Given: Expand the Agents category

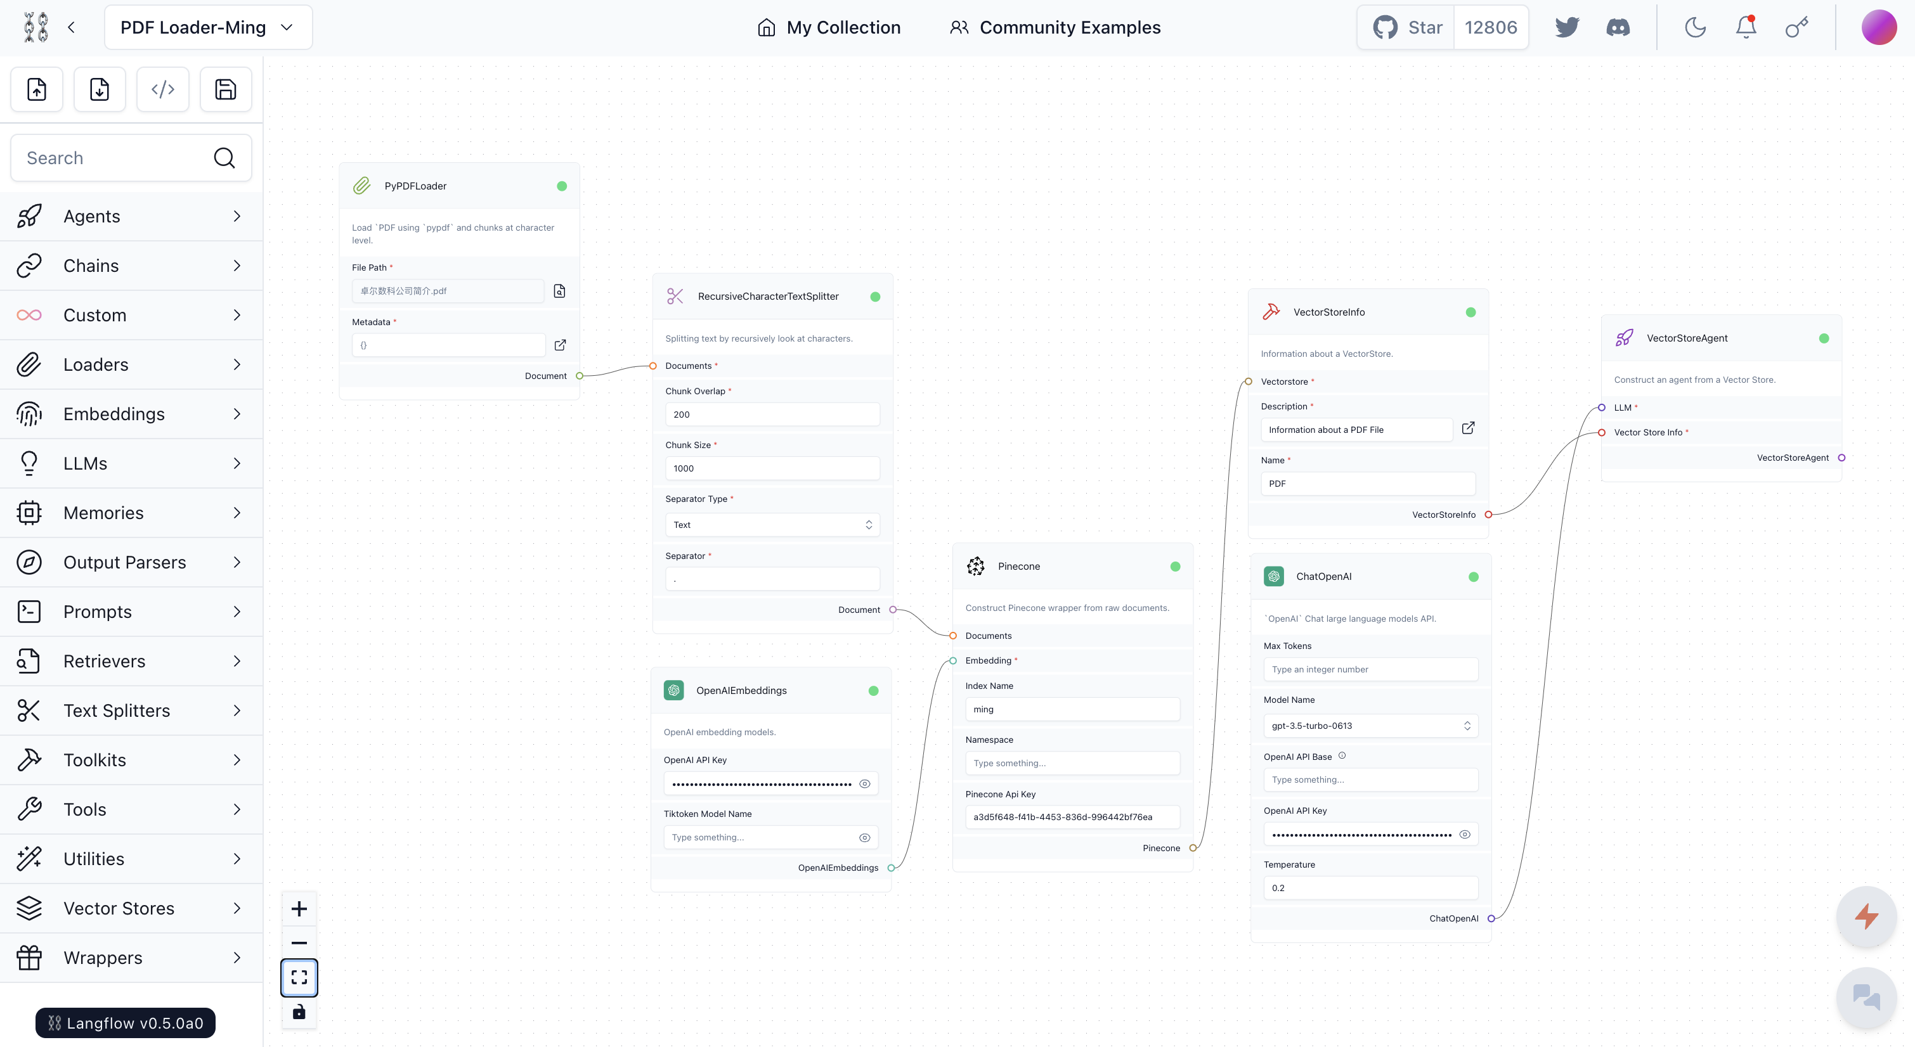Looking at the screenshot, I should (131, 216).
